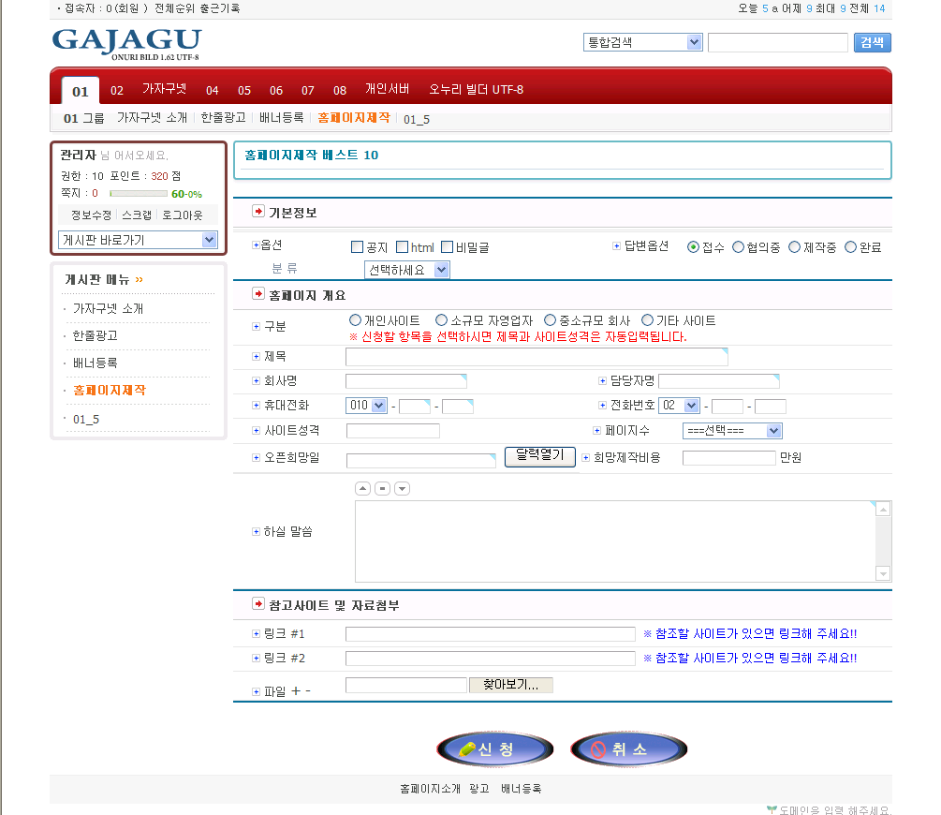Screen dimensions: 941x815
Task: Click the red arrow icon beside 기본정보
Action: tap(258, 212)
